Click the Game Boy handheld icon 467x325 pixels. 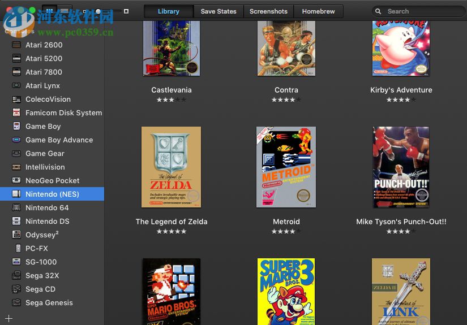[16, 127]
